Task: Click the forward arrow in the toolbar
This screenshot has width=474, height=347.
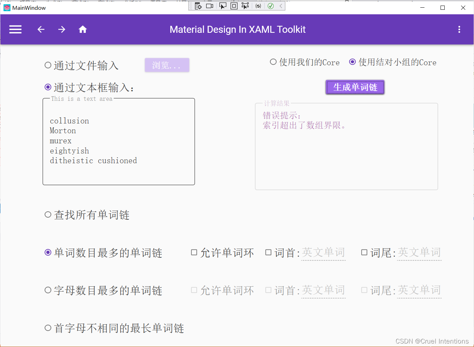Action: pos(62,29)
